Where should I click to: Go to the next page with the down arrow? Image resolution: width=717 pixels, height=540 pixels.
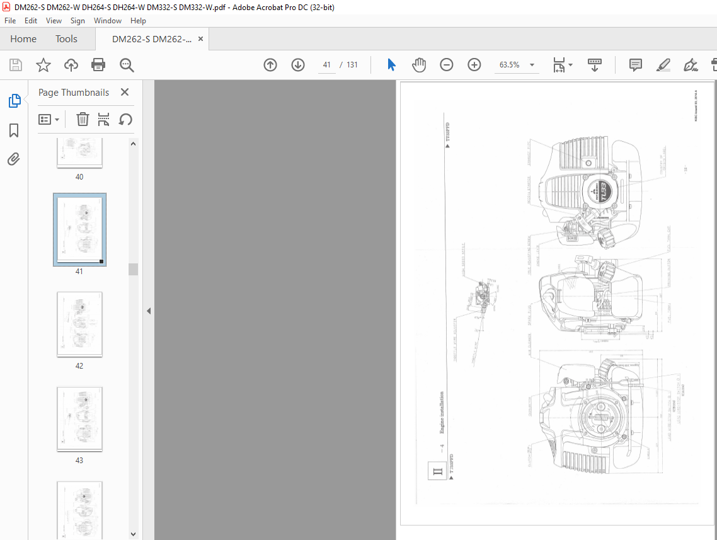tap(298, 65)
